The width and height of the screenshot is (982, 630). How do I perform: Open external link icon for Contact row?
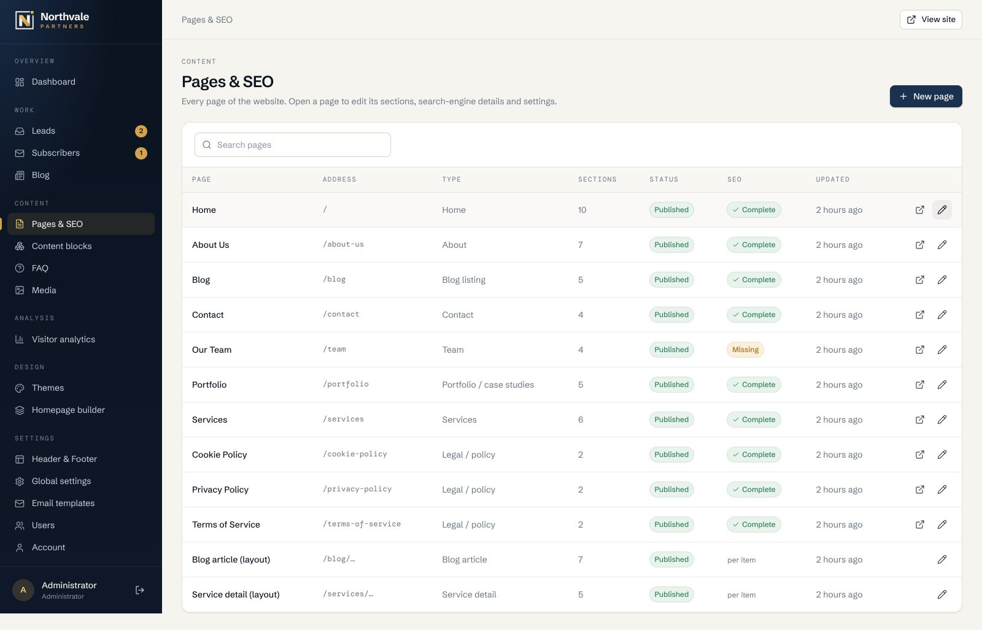[920, 315]
